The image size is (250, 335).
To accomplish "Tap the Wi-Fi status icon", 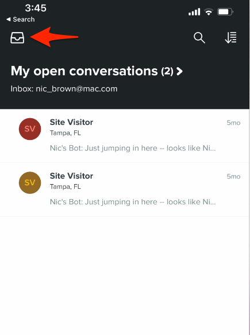I will click(x=209, y=11).
